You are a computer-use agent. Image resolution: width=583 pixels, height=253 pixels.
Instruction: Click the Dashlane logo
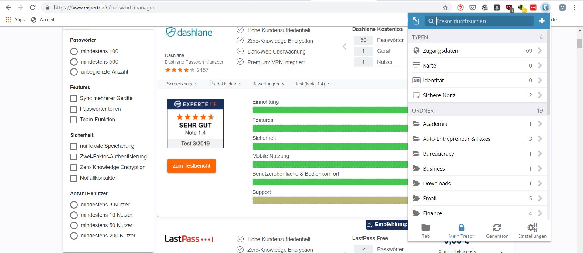[x=189, y=32]
